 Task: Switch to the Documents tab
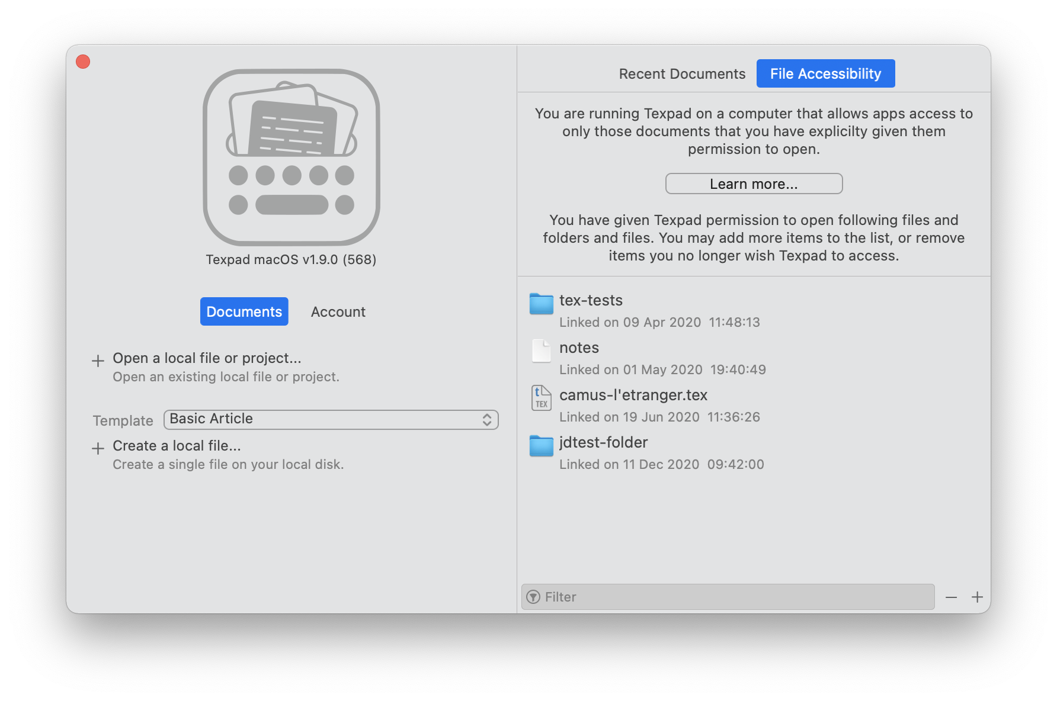244,311
